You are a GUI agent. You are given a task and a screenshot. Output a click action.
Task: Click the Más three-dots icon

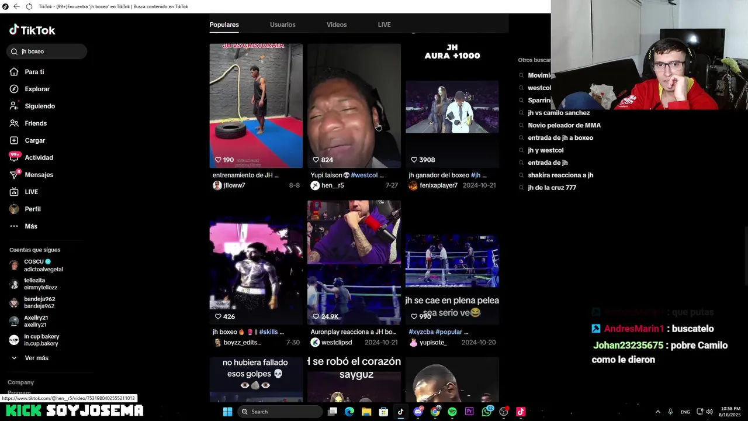tap(14, 226)
